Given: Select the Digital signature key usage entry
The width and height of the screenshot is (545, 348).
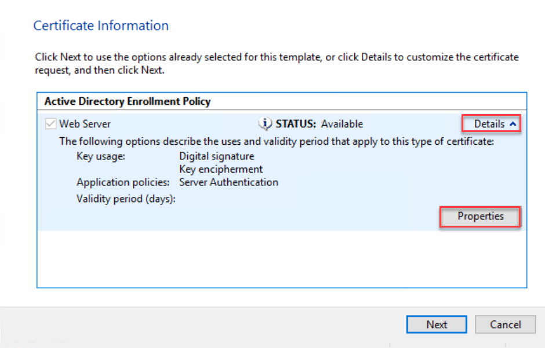Looking at the screenshot, I should (216, 156).
